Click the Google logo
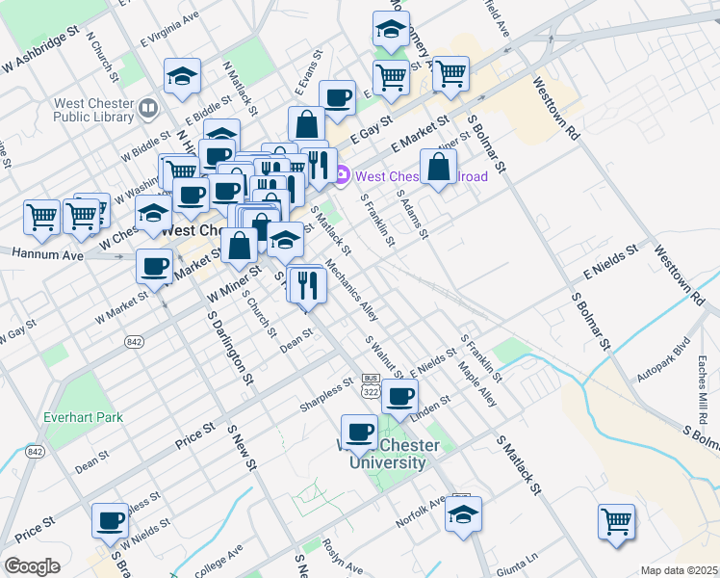Viewport: 720px width, 578px height. click(x=32, y=566)
